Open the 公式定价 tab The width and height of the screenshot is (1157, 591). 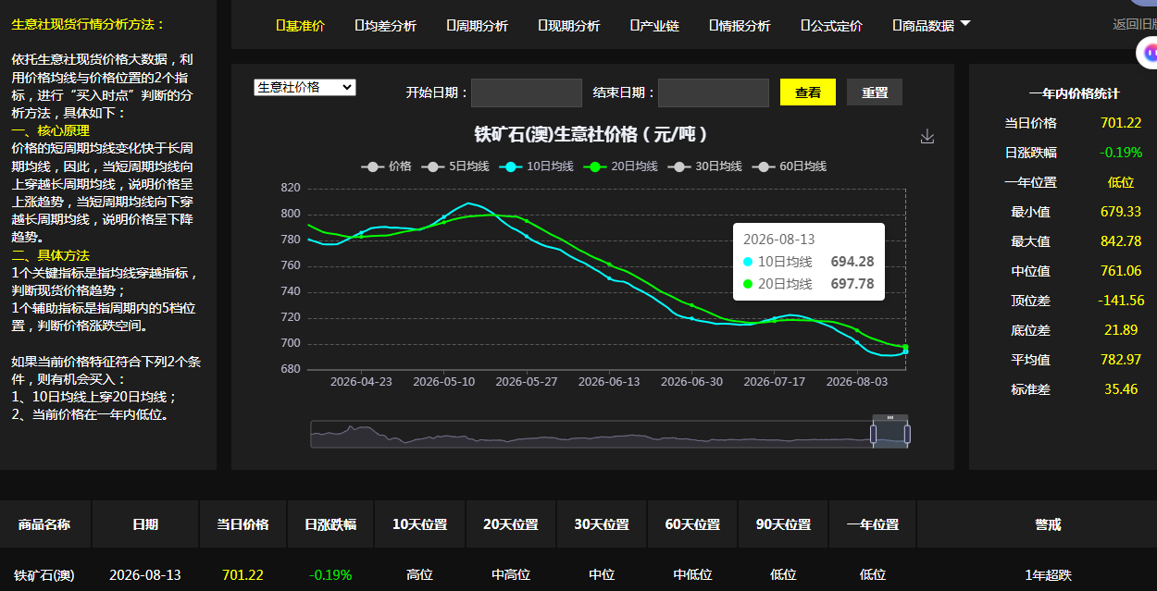tap(831, 26)
